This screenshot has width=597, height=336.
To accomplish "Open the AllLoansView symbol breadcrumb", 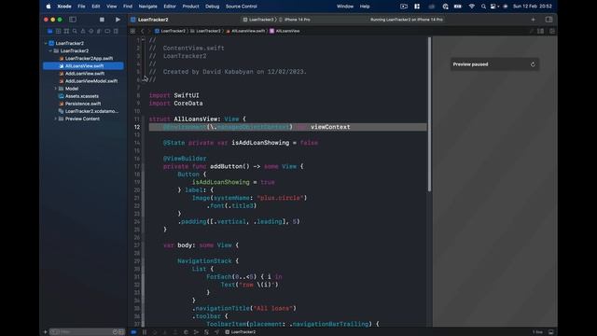I will (x=285, y=31).
